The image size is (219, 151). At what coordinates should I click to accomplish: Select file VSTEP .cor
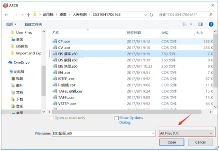(132, 104)
